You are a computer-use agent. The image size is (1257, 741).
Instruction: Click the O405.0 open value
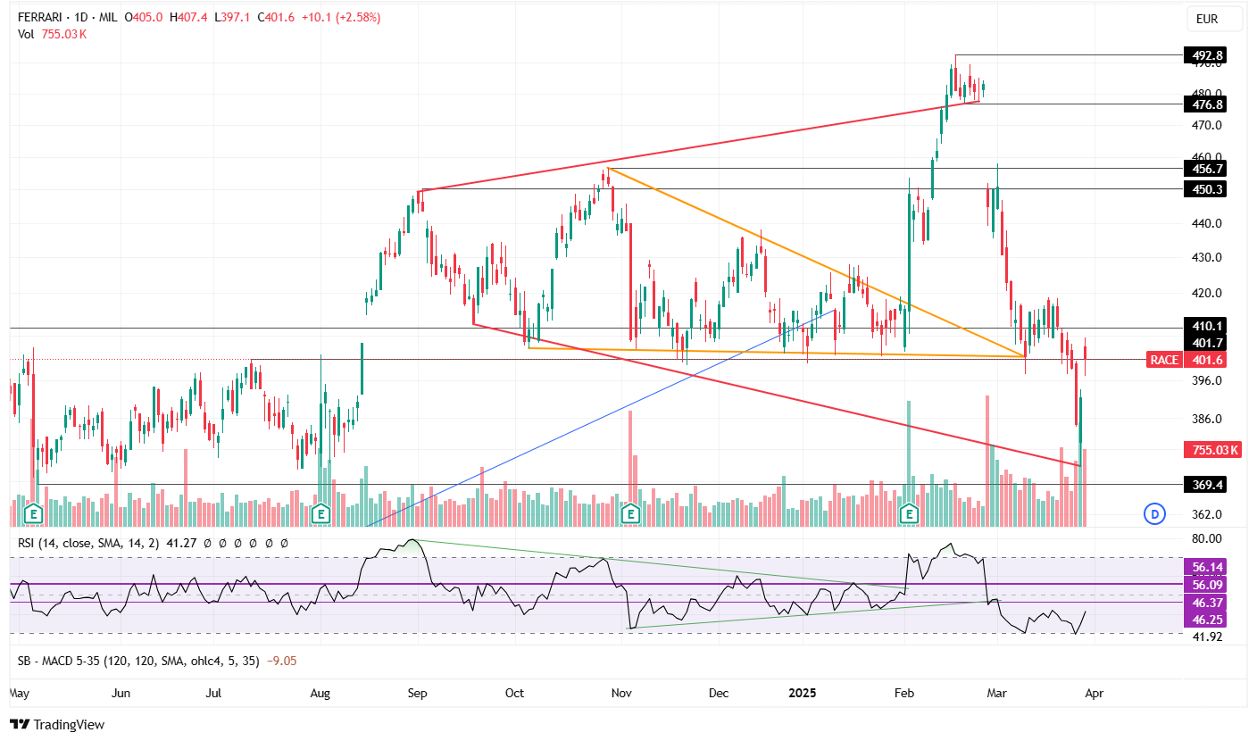(143, 17)
